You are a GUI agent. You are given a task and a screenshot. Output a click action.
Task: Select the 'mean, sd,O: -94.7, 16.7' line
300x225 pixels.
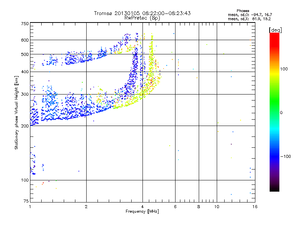click(x=250, y=15)
